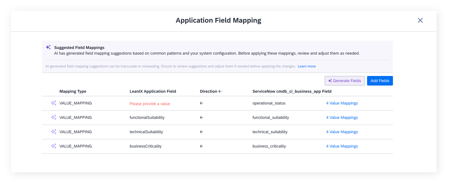Click the Add Fields button
Screen dimensions: 450x186
click(380, 81)
